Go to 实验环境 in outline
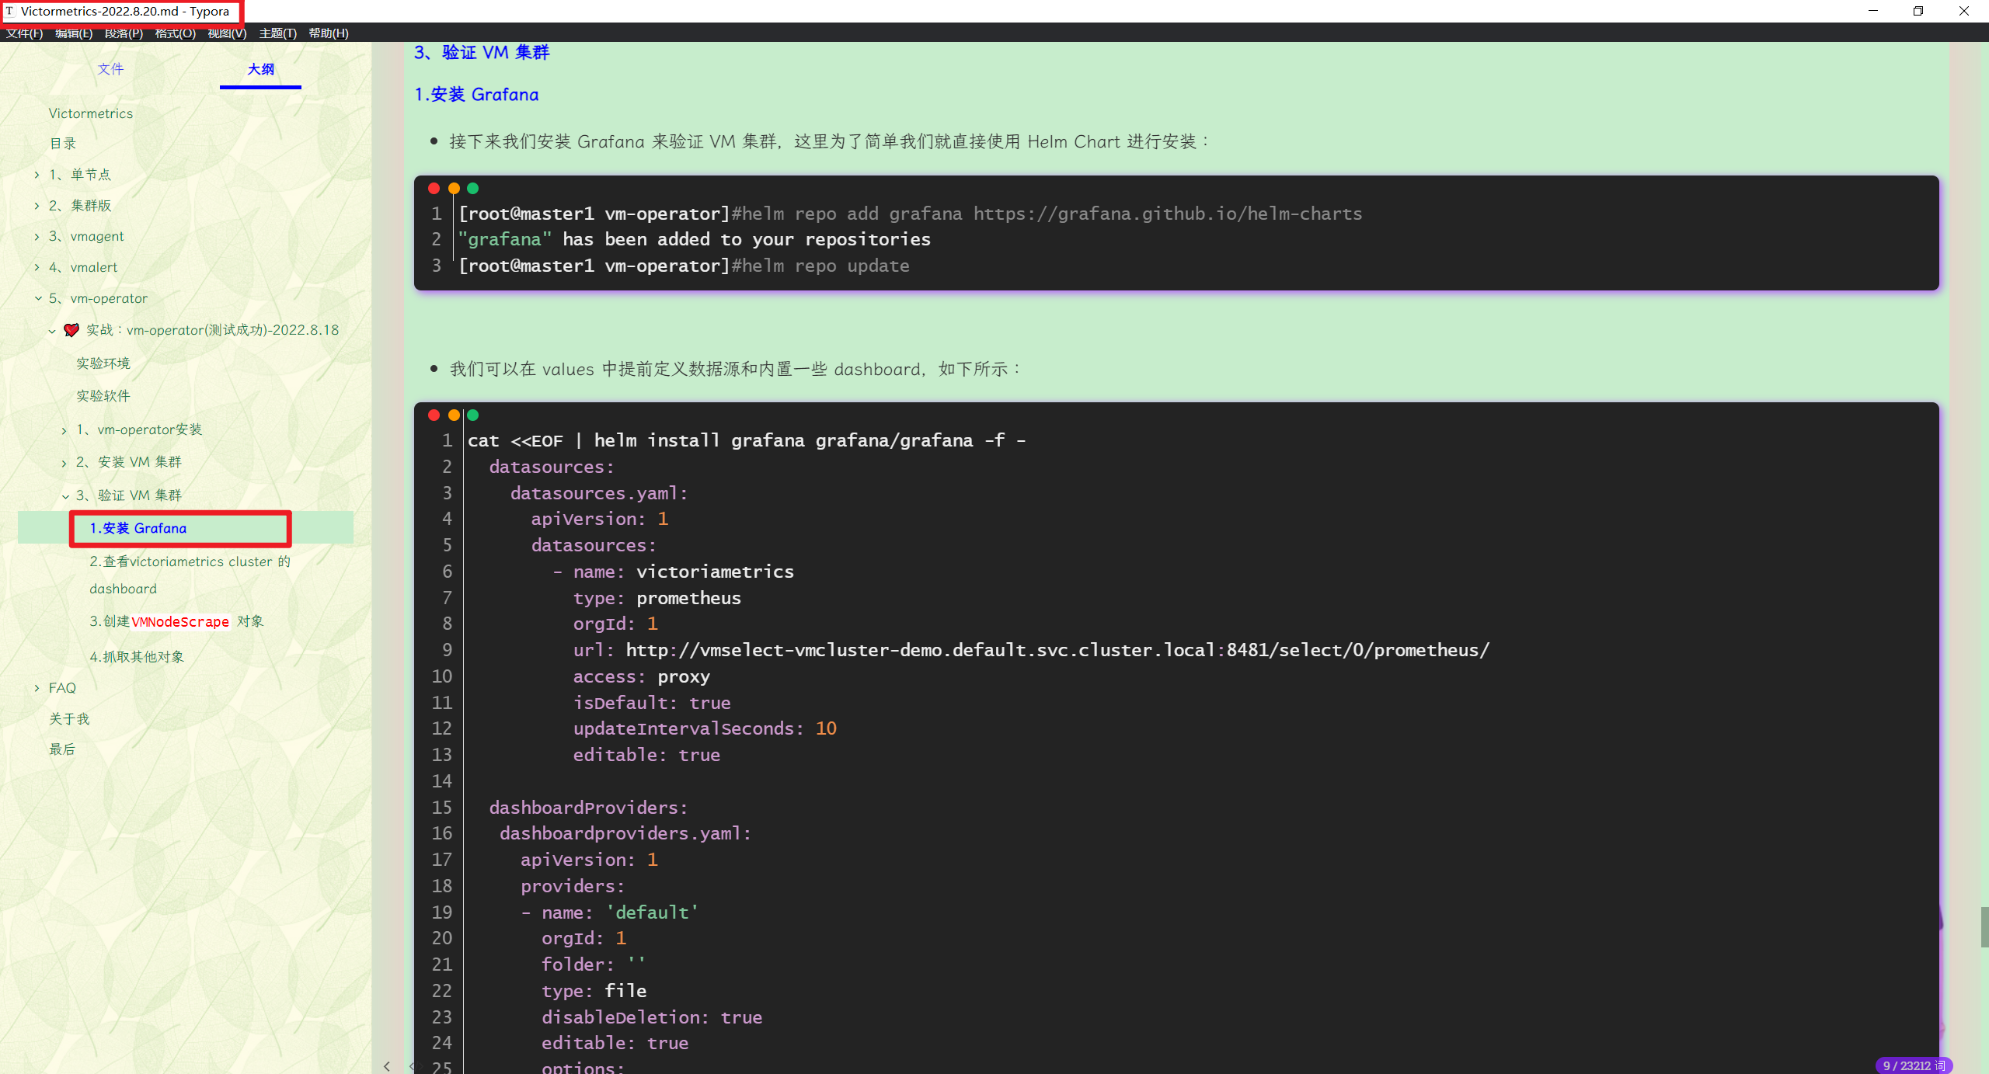The width and height of the screenshot is (1989, 1074). (103, 363)
